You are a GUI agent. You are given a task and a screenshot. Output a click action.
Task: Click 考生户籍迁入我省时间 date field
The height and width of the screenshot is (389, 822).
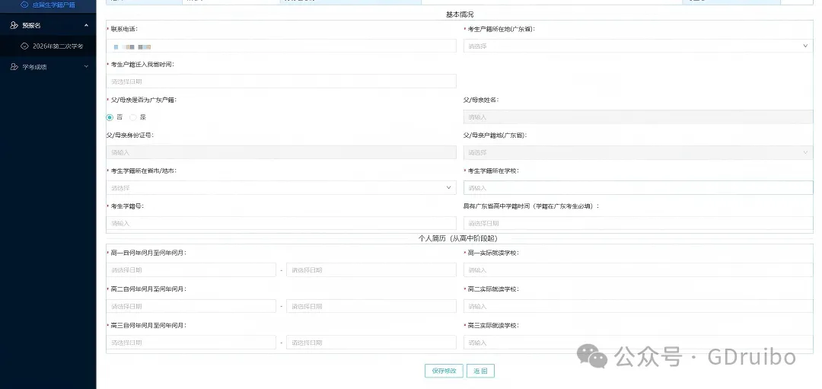(x=281, y=81)
